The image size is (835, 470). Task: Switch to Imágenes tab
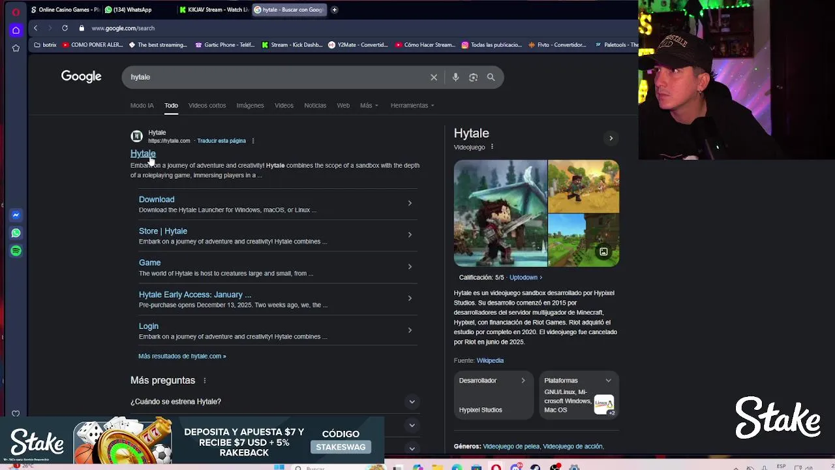(250, 105)
